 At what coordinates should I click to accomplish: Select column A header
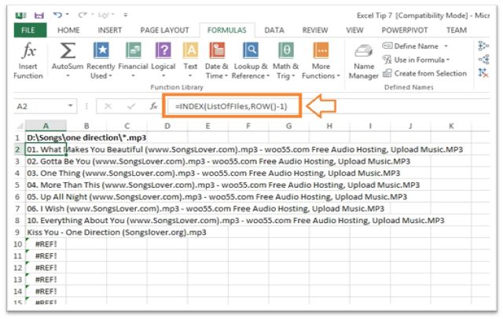(46, 126)
